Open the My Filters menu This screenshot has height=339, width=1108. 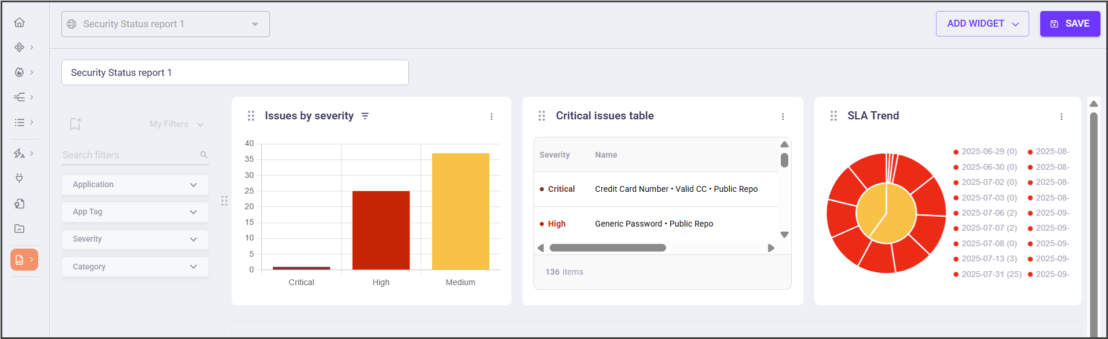176,124
